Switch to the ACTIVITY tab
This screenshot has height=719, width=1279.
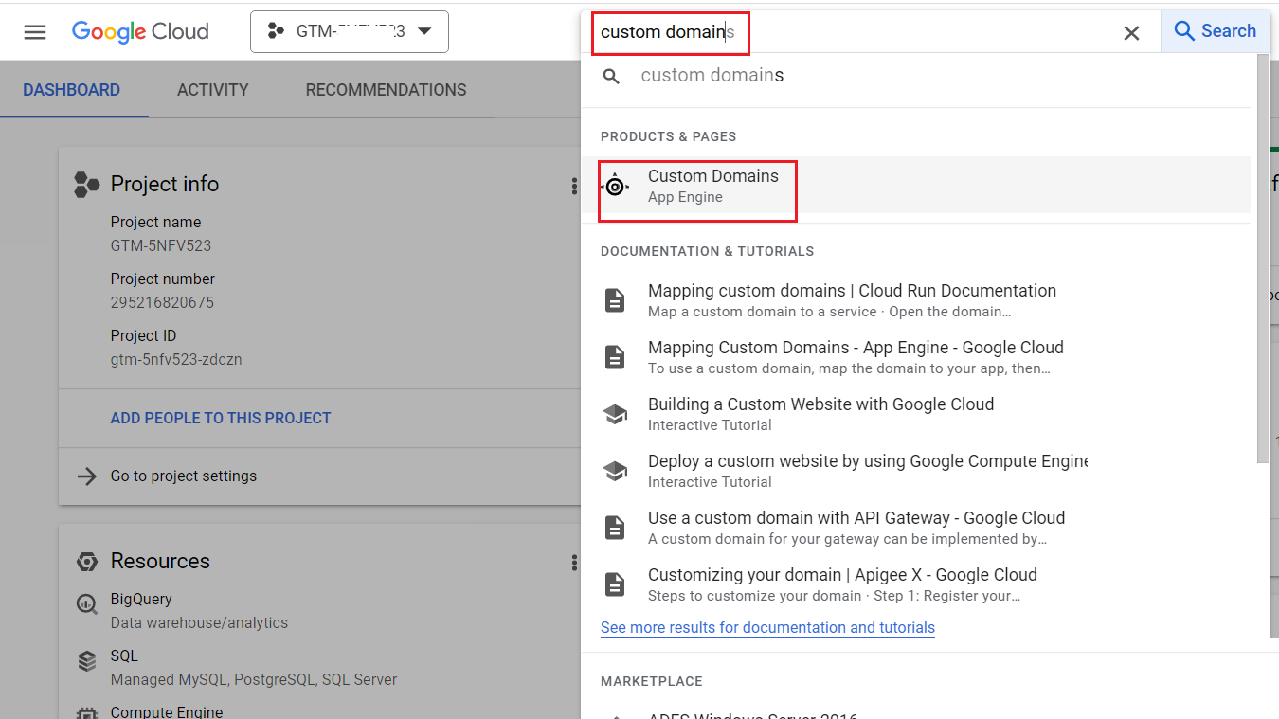tap(213, 90)
